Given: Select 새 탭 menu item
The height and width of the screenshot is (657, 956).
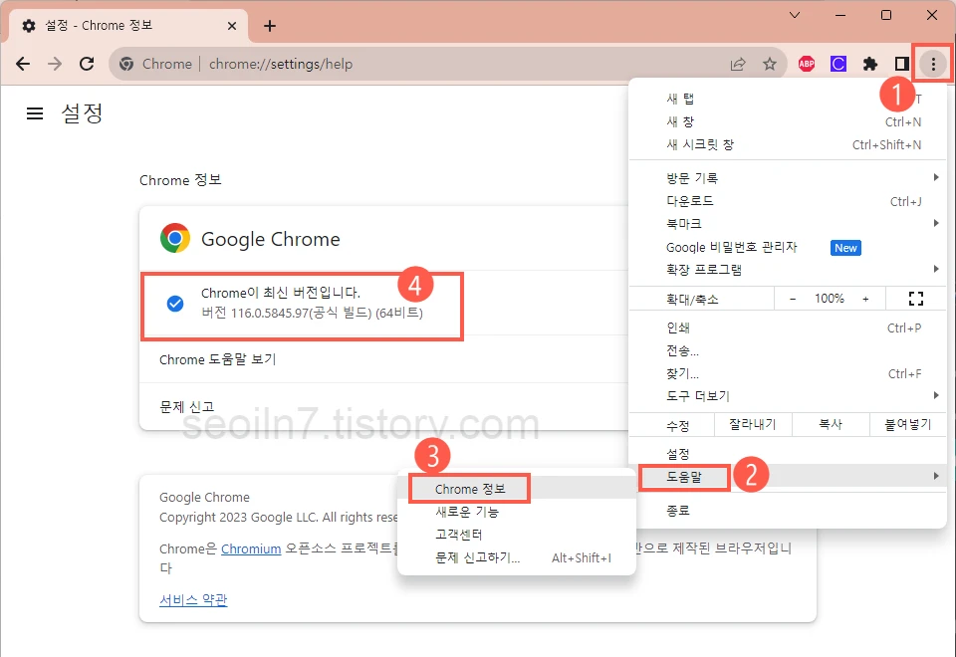Looking at the screenshot, I should point(787,99).
